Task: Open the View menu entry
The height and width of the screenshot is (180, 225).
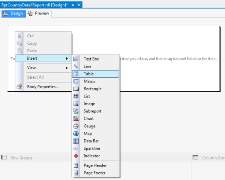Action: tap(43, 68)
